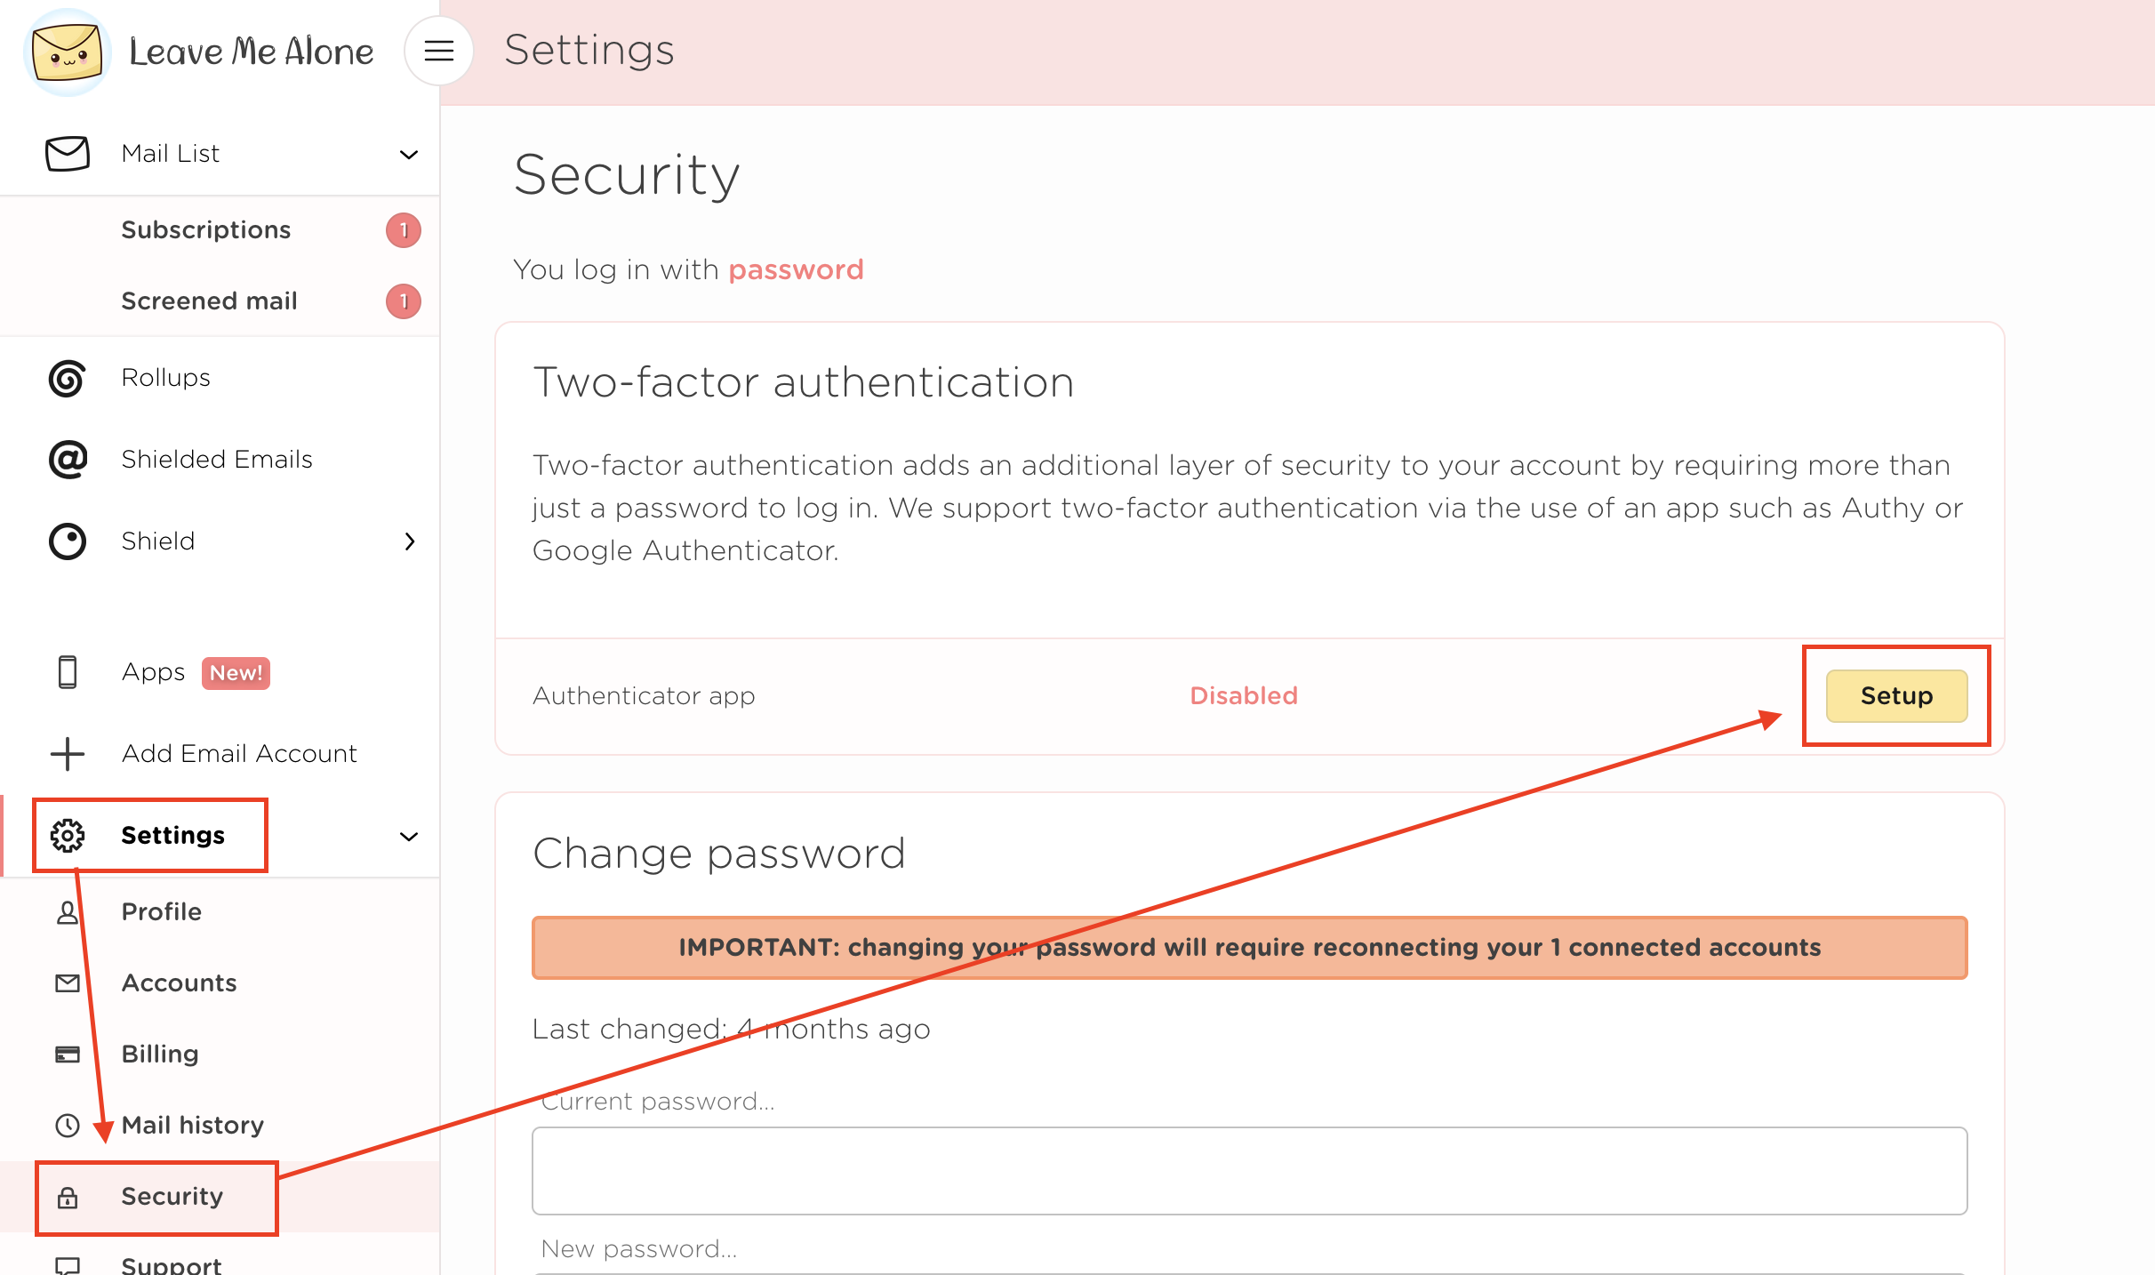The height and width of the screenshot is (1275, 2155).
Task: Collapse the Settings section chevron
Action: pos(409,837)
